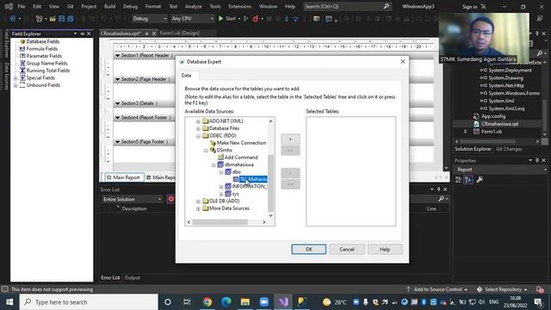This screenshot has height=310, width=551.
Task: Select Group Name Fields item
Action: (x=46, y=63)
